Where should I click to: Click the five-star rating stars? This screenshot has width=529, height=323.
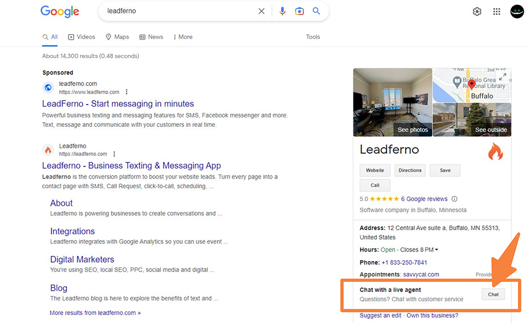click(384, 199)
